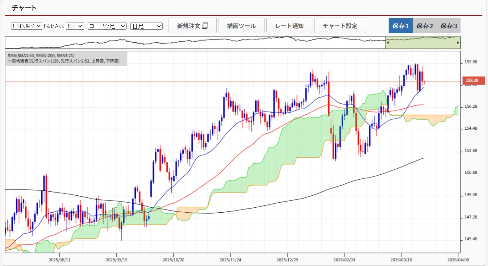488x266 pixels.
Task: Switch to the 保存2 tab
Action: click(x=424, y=26)
